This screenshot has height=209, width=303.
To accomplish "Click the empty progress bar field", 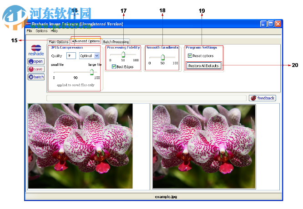I will pyautogui.click(x=146, y=98).
